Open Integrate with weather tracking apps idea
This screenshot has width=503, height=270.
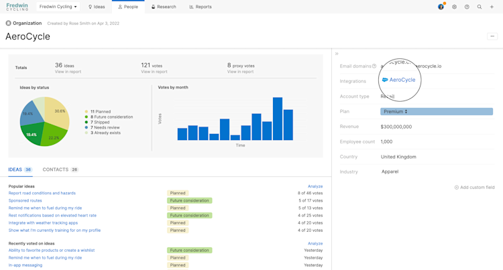click(x=43, y=222)
